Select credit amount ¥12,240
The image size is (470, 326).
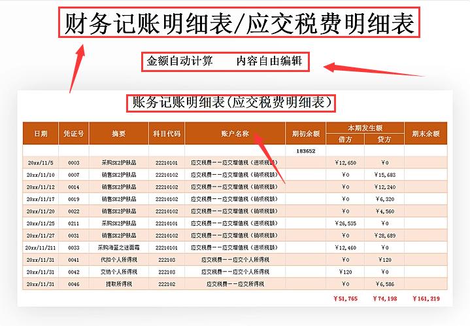tap(385, 187)
